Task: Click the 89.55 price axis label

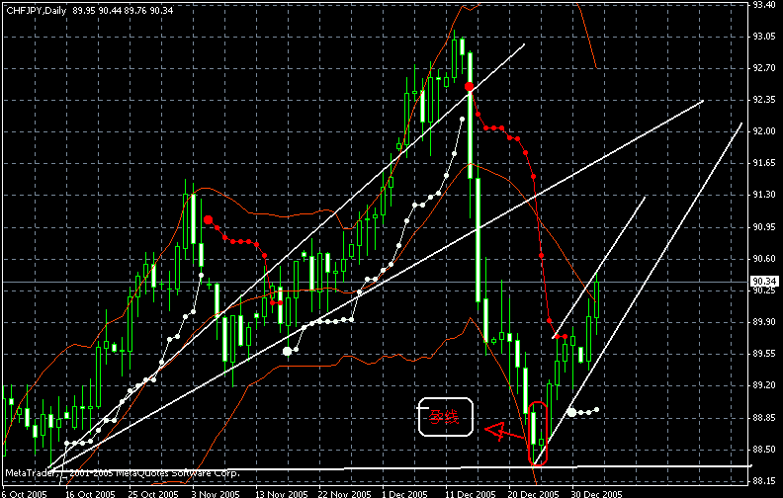Action: [764, 354]
